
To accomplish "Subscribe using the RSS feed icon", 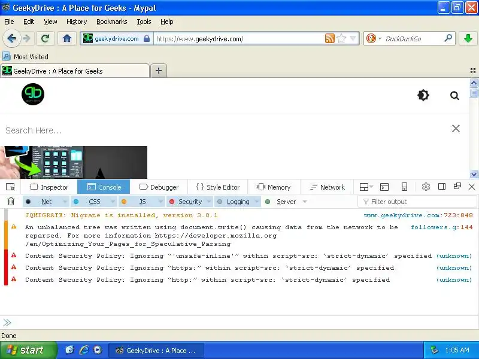I will click(330, 38).
